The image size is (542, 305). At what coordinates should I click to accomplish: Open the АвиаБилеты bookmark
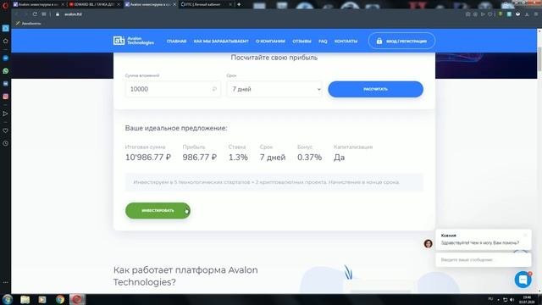28,24
